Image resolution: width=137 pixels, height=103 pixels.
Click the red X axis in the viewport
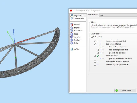24,41
